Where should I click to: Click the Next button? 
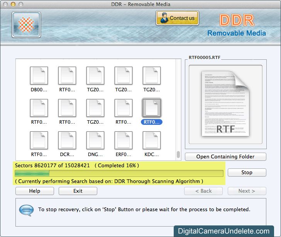pos(247,191)
